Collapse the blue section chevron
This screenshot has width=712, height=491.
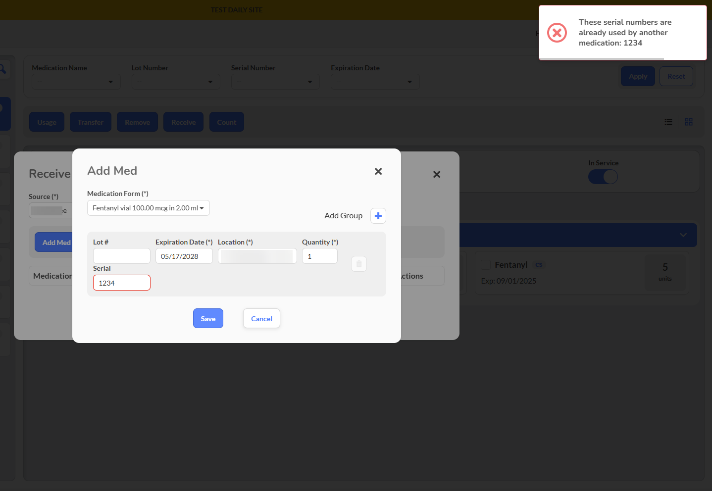(683, 235)
